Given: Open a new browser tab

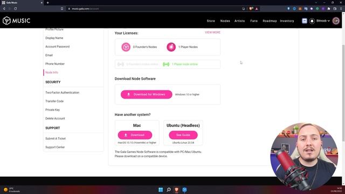Looking at the screenshot, I should pyautogui.click(x=48, y=3).
